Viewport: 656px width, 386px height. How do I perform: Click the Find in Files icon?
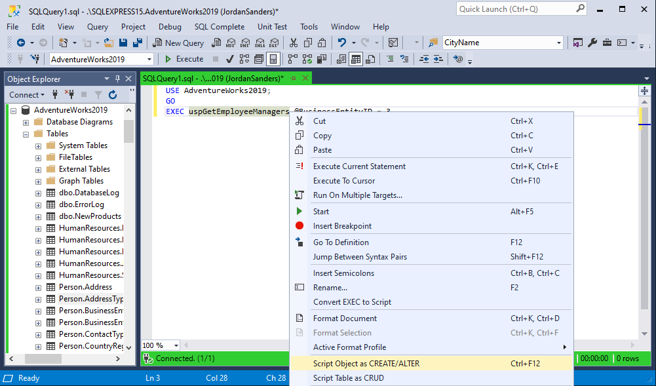coord(433,43)
